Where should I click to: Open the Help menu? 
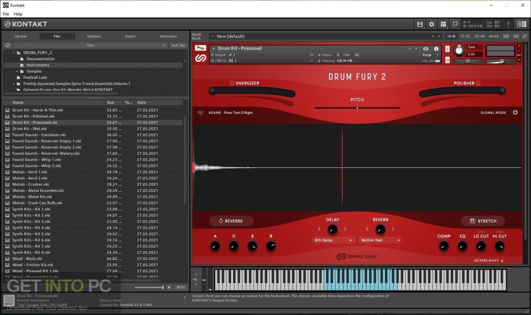pos(18,14)
